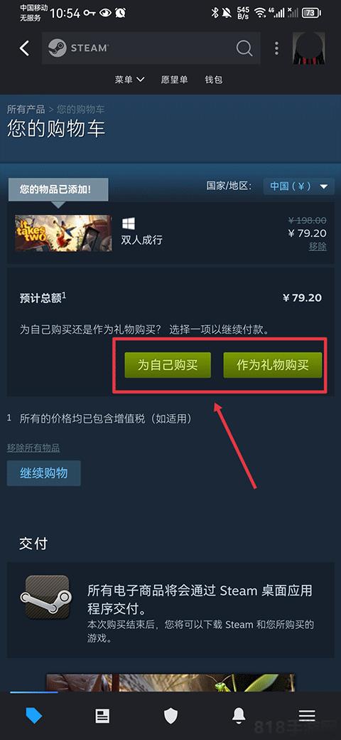Image resolution: width=341 pixels, height=740 pixels.
Task: Open the Steam Guard shield icon
Action: point(170,716)
